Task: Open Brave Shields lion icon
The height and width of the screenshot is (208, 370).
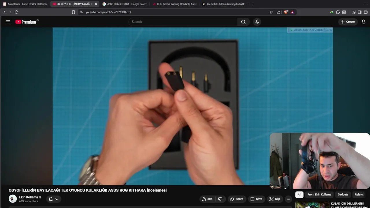Action: coord(286,12)
